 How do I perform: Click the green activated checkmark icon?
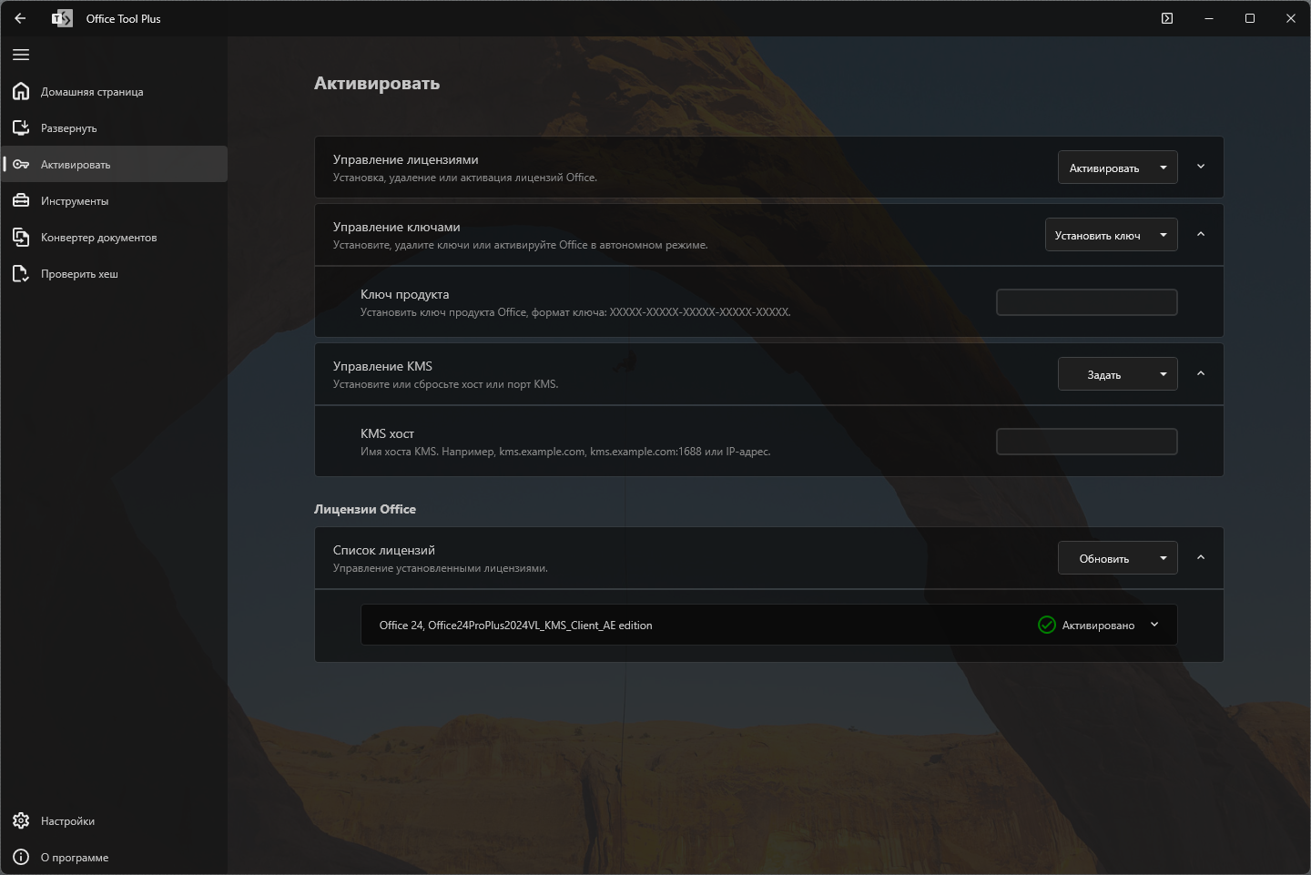(x=1047, y=625)
